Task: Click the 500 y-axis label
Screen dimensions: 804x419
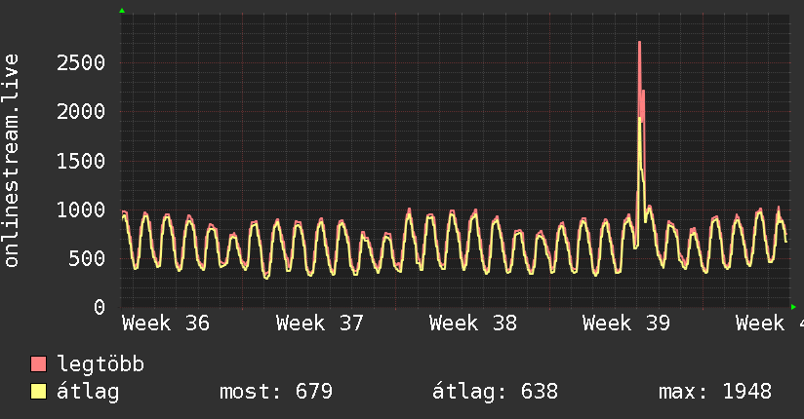Action: coord(87,258)
